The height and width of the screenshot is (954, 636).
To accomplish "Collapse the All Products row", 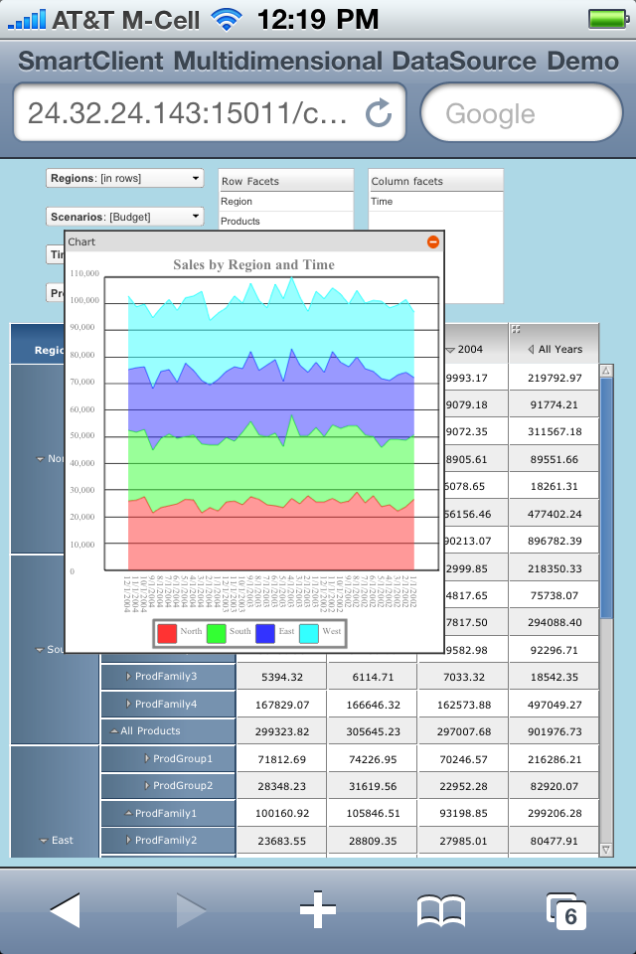I will click(x=114, y=731).
